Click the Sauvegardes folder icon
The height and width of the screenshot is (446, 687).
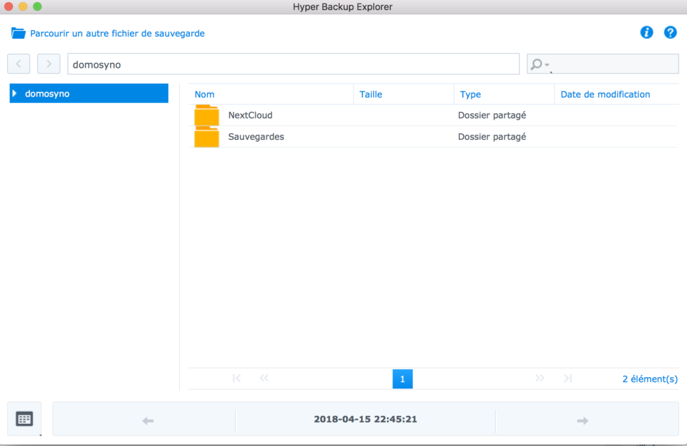207,137
